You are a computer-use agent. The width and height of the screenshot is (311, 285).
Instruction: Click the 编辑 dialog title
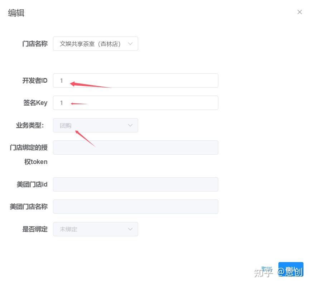click(x=16, y=13)
